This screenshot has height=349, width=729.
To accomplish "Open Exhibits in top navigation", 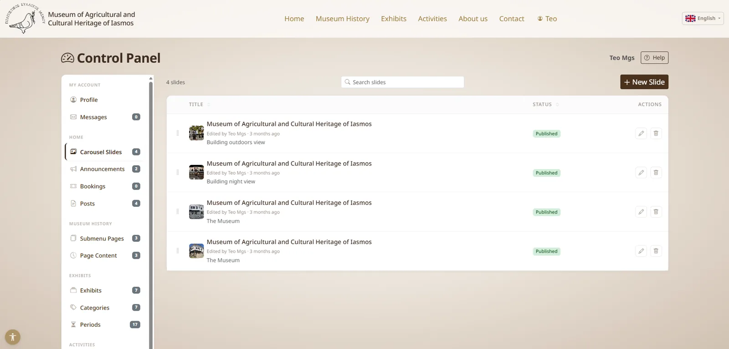I will click(394, 19).
